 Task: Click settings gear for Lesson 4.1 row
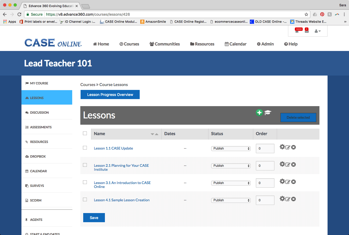click(282, 199)
